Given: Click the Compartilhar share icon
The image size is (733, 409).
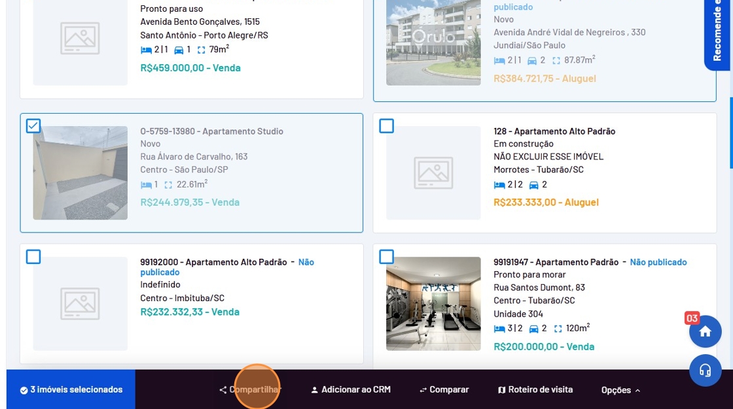Looking at the screenshot, I should click(223, 390).
